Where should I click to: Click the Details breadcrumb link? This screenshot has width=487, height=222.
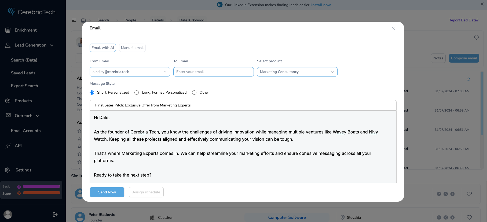point(158,20)
